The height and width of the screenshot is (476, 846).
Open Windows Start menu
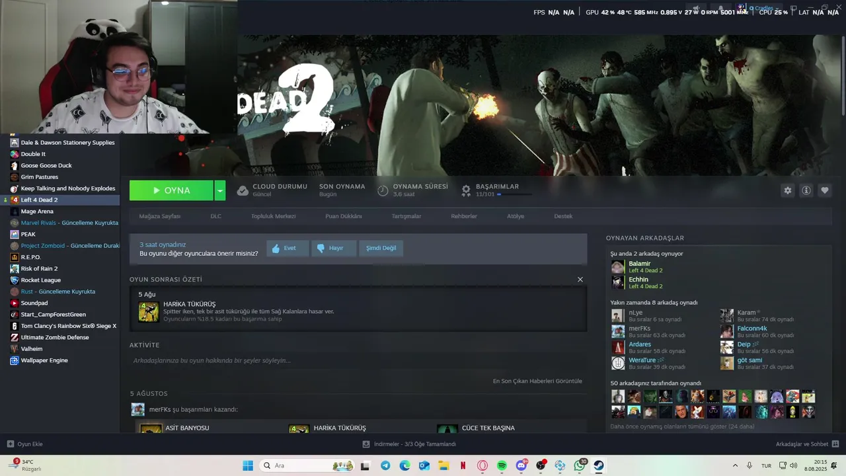point(248,465)
